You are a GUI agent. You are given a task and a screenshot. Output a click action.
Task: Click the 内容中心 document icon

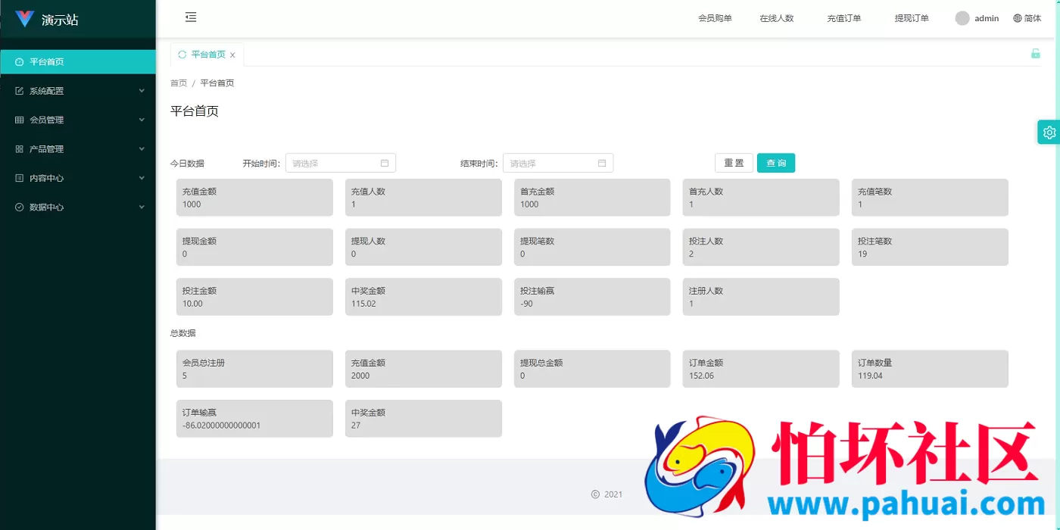point(20,178)
